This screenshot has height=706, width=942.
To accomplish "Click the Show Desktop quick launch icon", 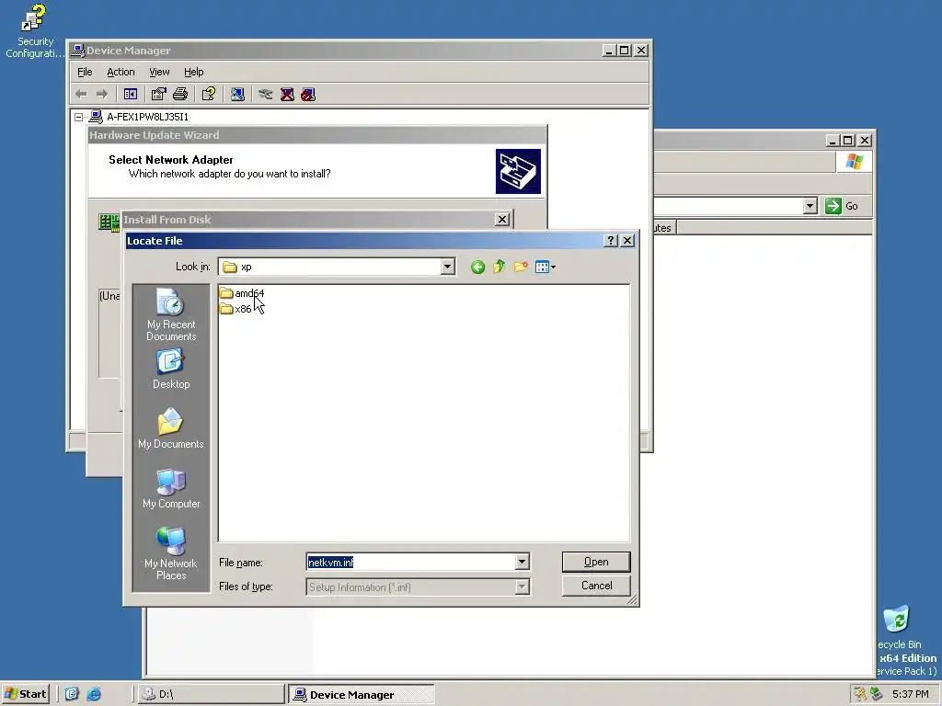I will (72, 694).
